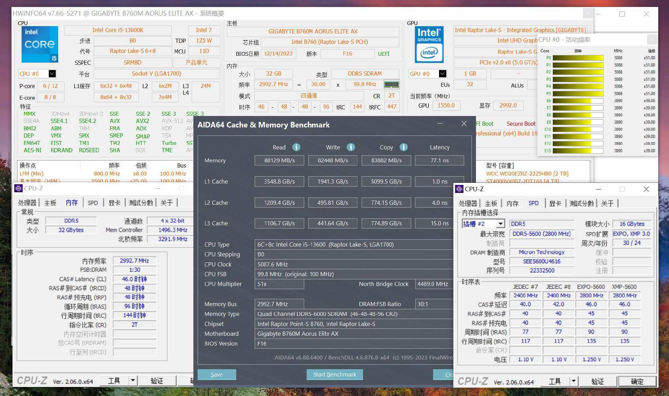Click the Write info icon in AIDA64
This screenshot has height=396, width=669.
(x=351, y=147)
